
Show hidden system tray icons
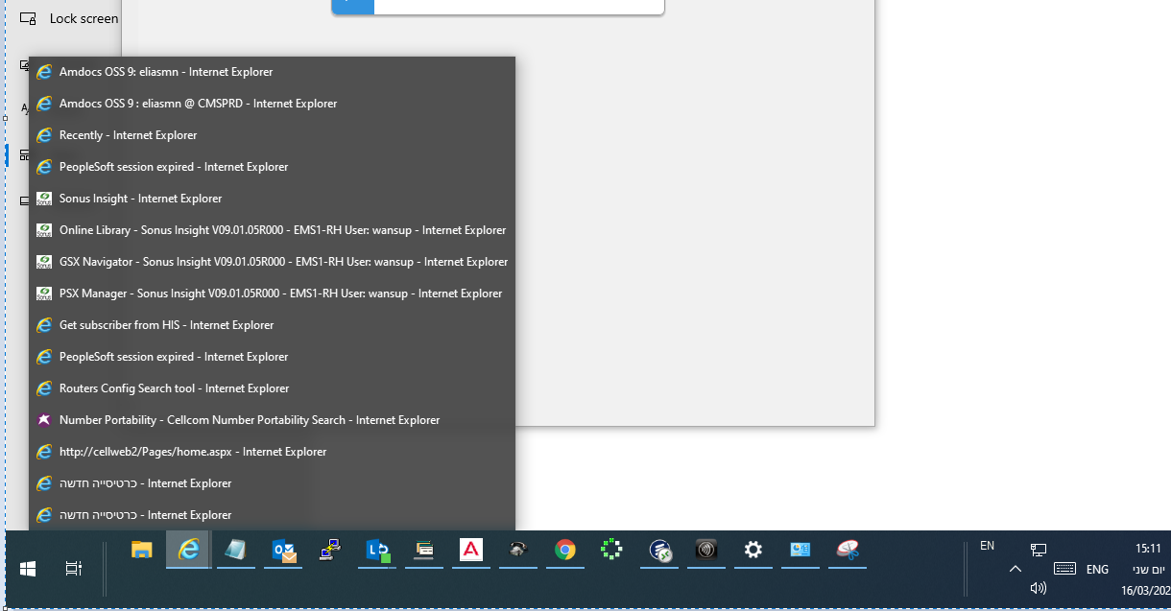pos(1015,569)
